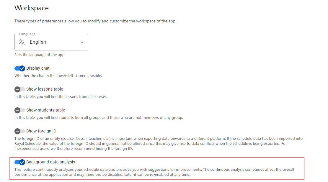Screen dimensions: 328x182
Task: Click checkmark knob on Background data analysis switch
Action: click(22, 162)
